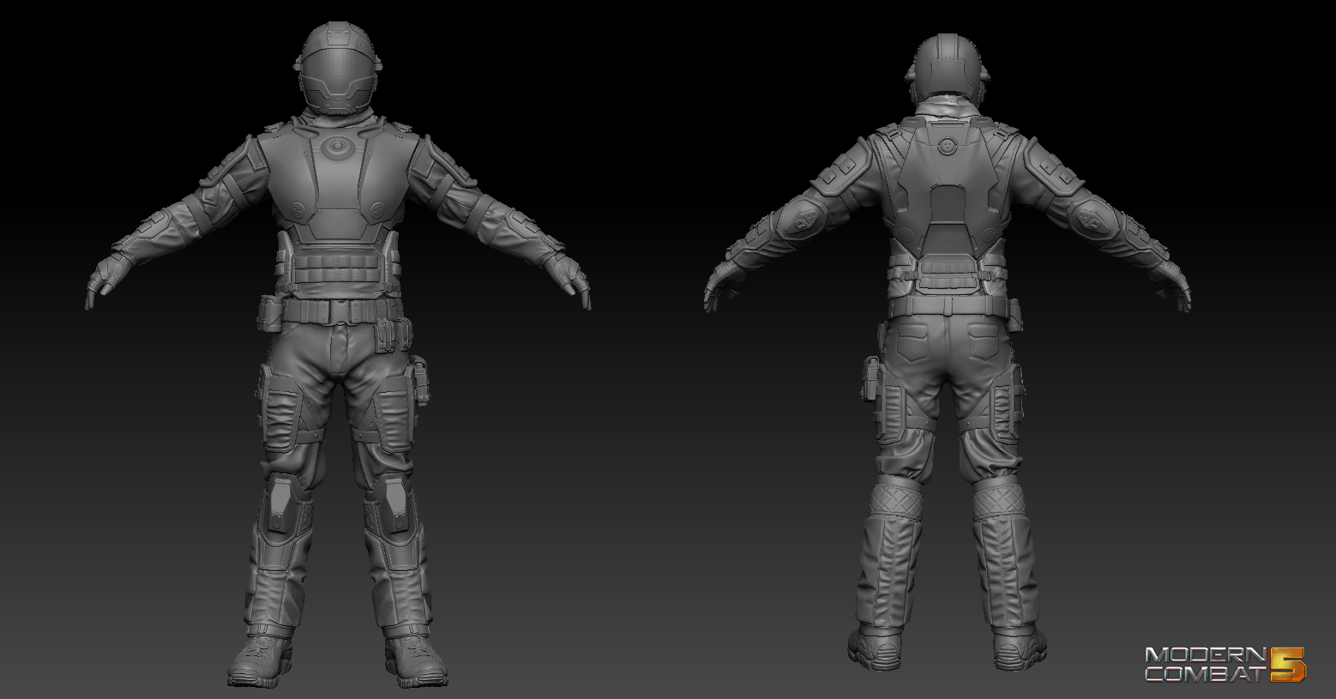The width and height of the screenshot is (1336, 699).
Task: Select the front-view soldier's right boot
Action: pyautogui.click(x=261, y=659)
